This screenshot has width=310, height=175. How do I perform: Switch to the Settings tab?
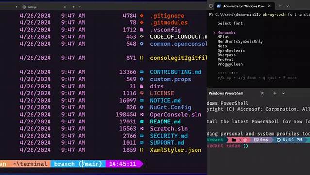click(x=44, y=7)
